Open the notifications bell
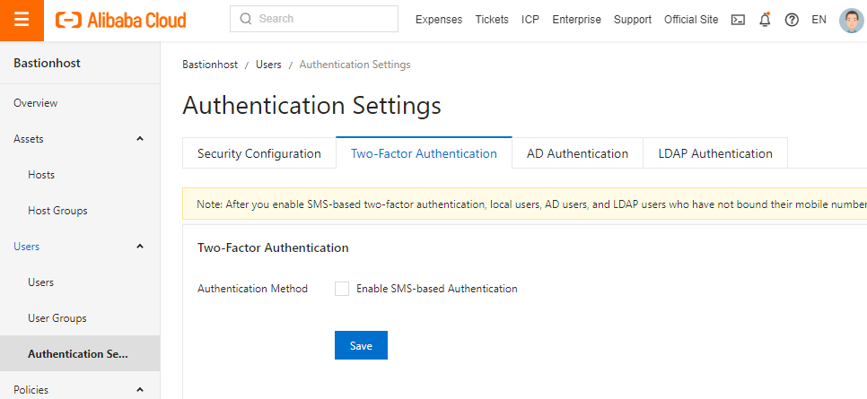This screenshot has width=867, height=399. tap(765, 20)
